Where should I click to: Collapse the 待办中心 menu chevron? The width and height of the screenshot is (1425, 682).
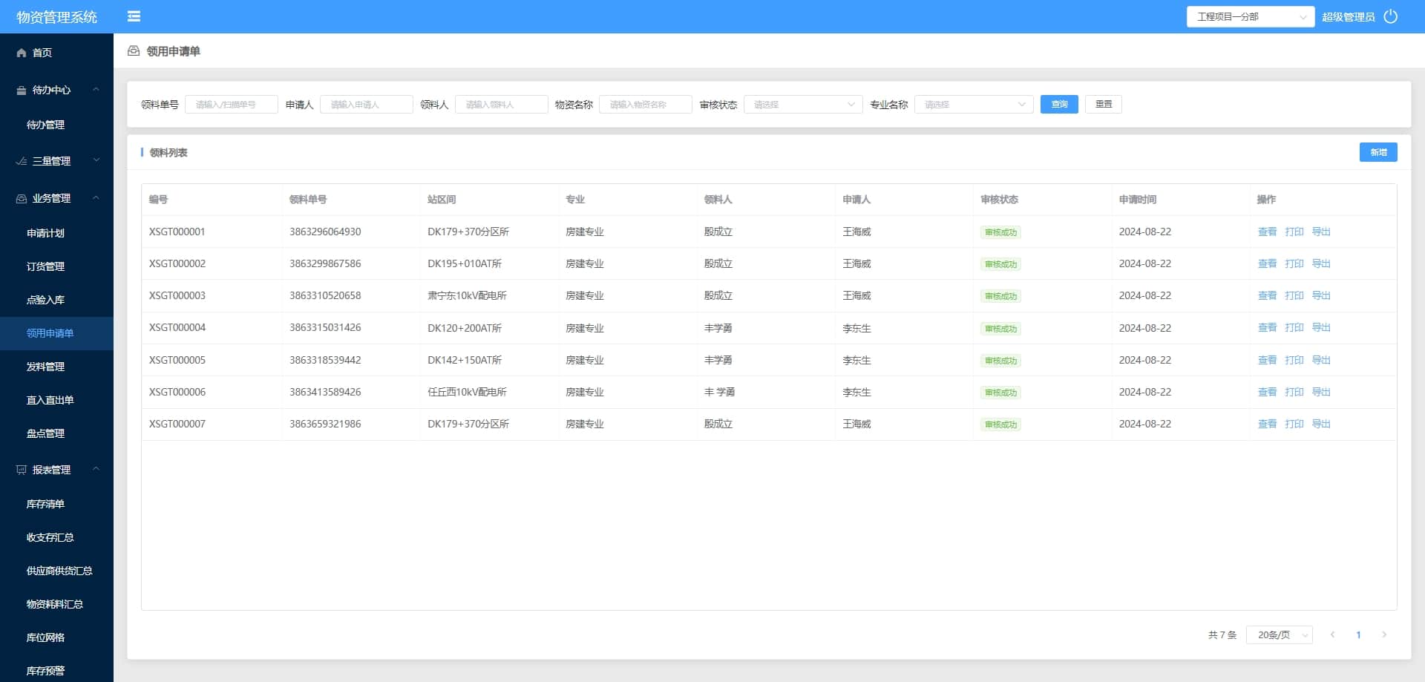(96, 90)
